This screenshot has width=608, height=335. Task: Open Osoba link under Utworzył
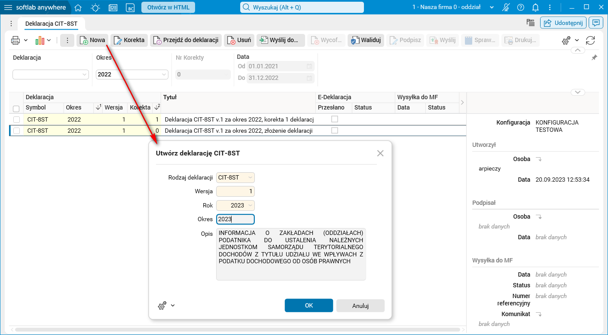click(x=539, y=159)
